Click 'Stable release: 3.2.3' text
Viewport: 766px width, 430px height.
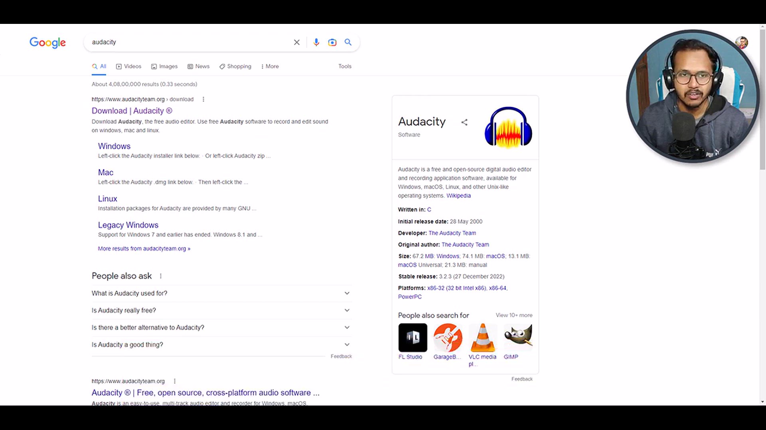pos(451,276)
